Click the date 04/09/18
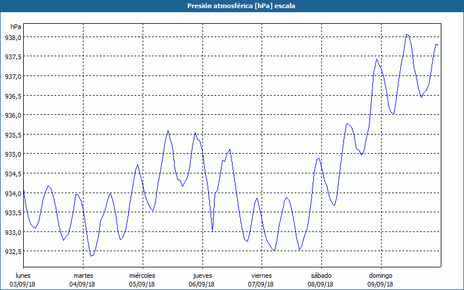The height and width of the screenshot is (290, 464). pyautogui.click(x=82, y=284)
